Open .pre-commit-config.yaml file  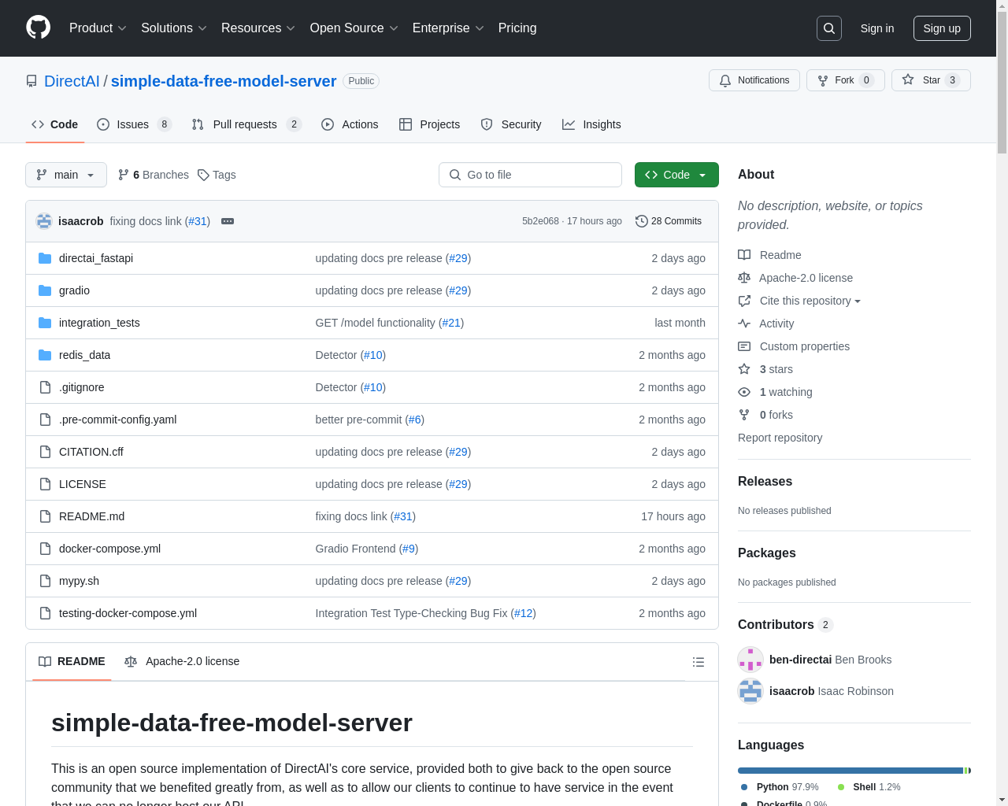[x=117, y=420]
